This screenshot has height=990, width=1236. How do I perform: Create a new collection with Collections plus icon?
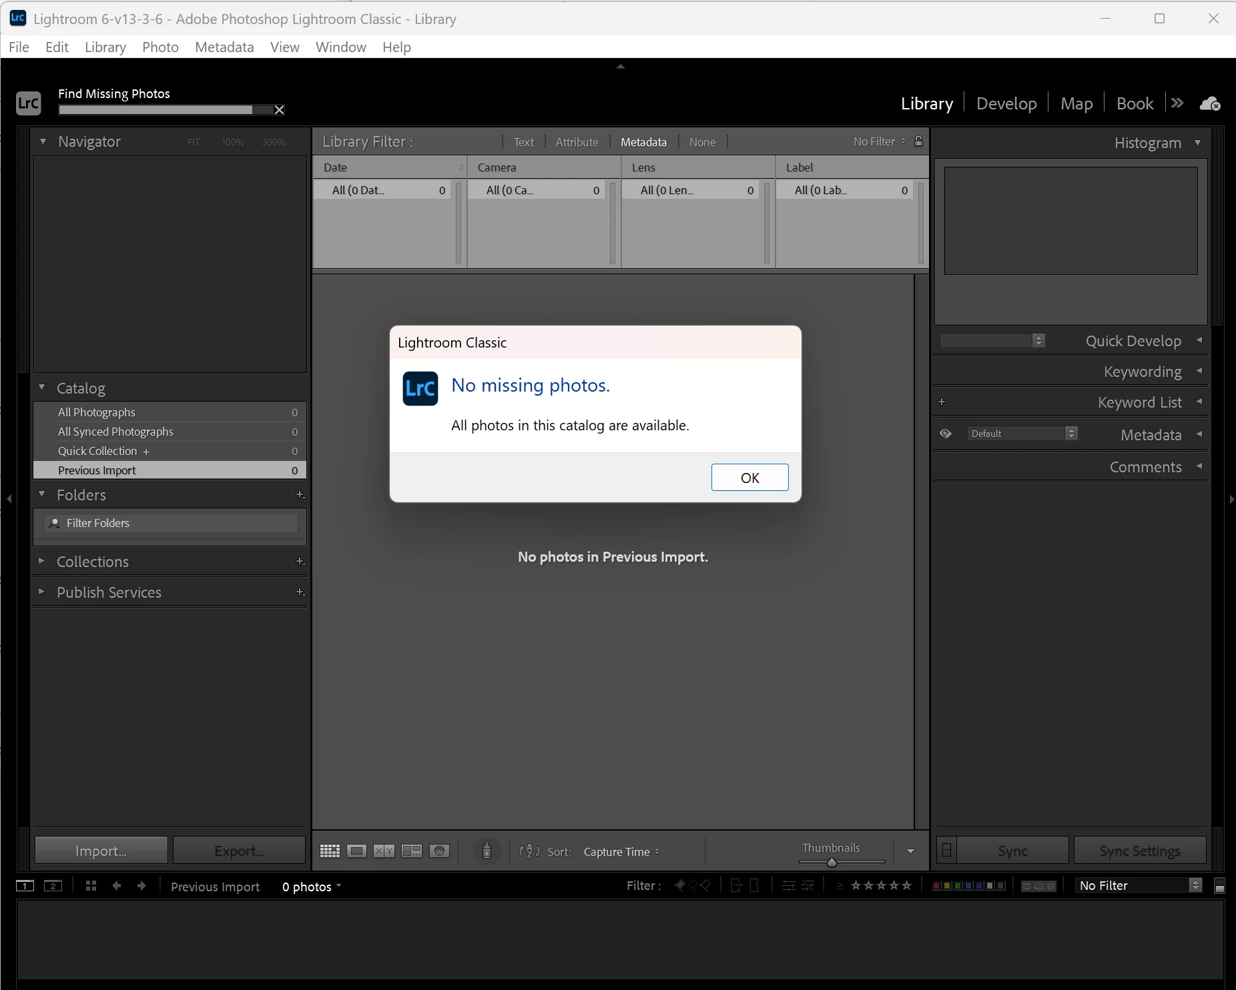coord(300,562)
